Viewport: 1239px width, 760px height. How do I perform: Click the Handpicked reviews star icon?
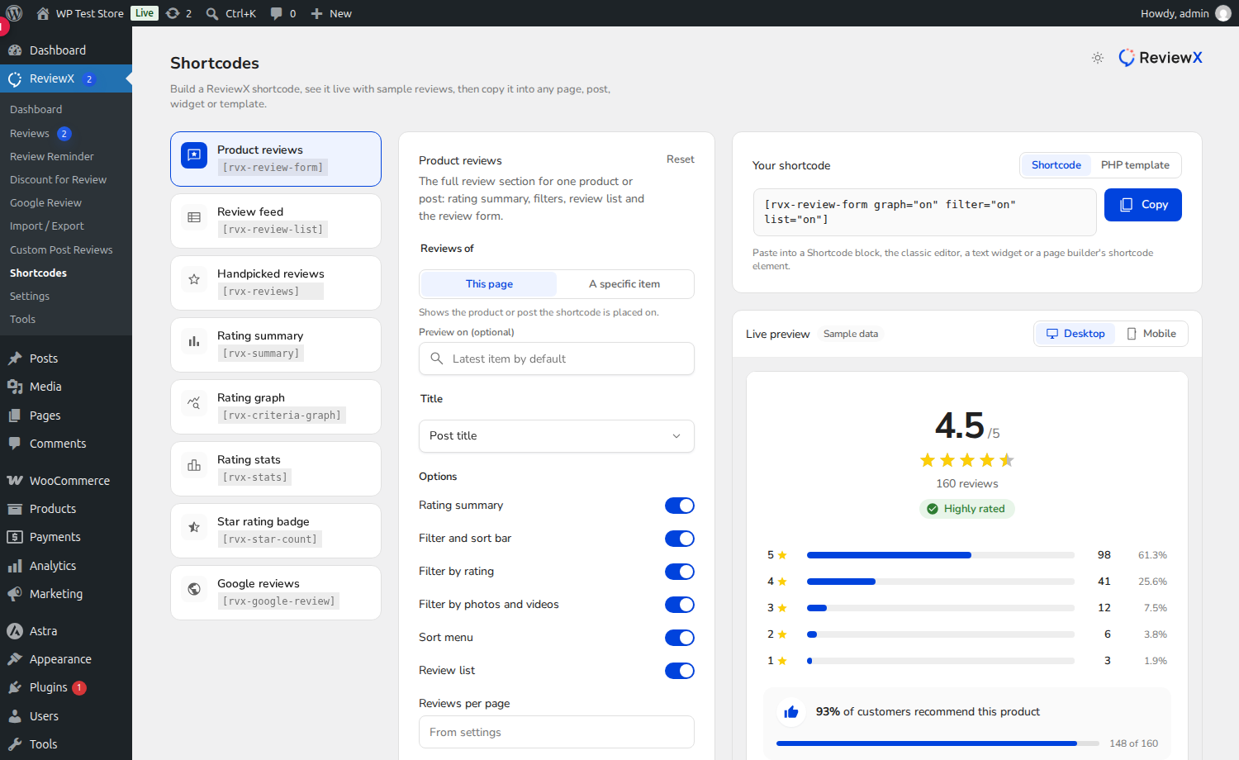[x=194, y=279]
